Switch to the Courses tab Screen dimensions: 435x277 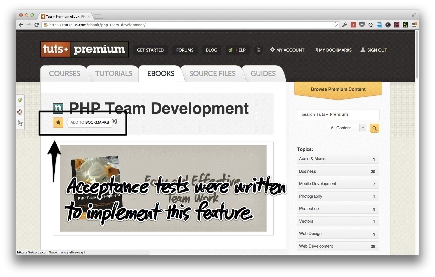[x=65, y=73]
